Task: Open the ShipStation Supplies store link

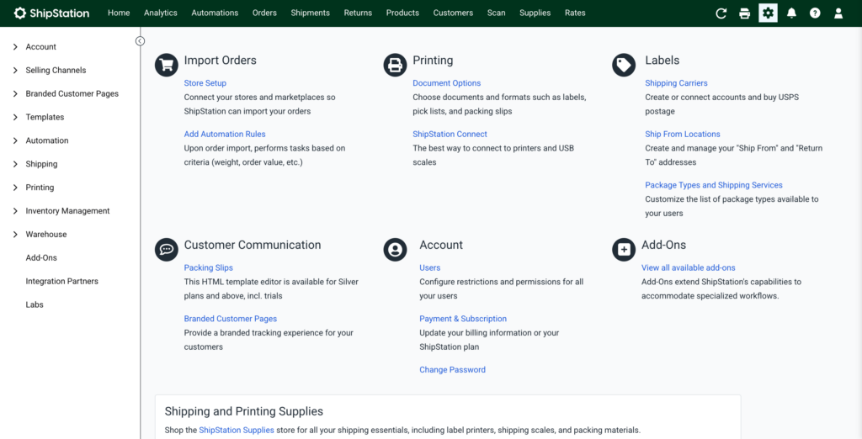Action: [x=237, y=431]
